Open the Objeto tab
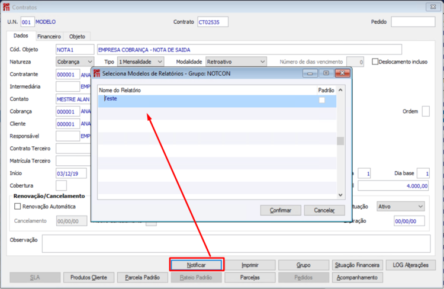 [77, 36]
